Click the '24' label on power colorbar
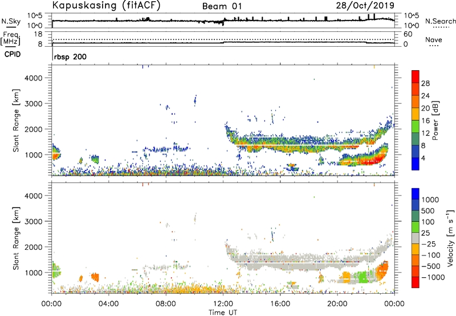 coord(425,96)
